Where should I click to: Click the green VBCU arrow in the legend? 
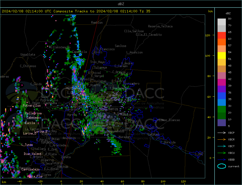[222, 153]
